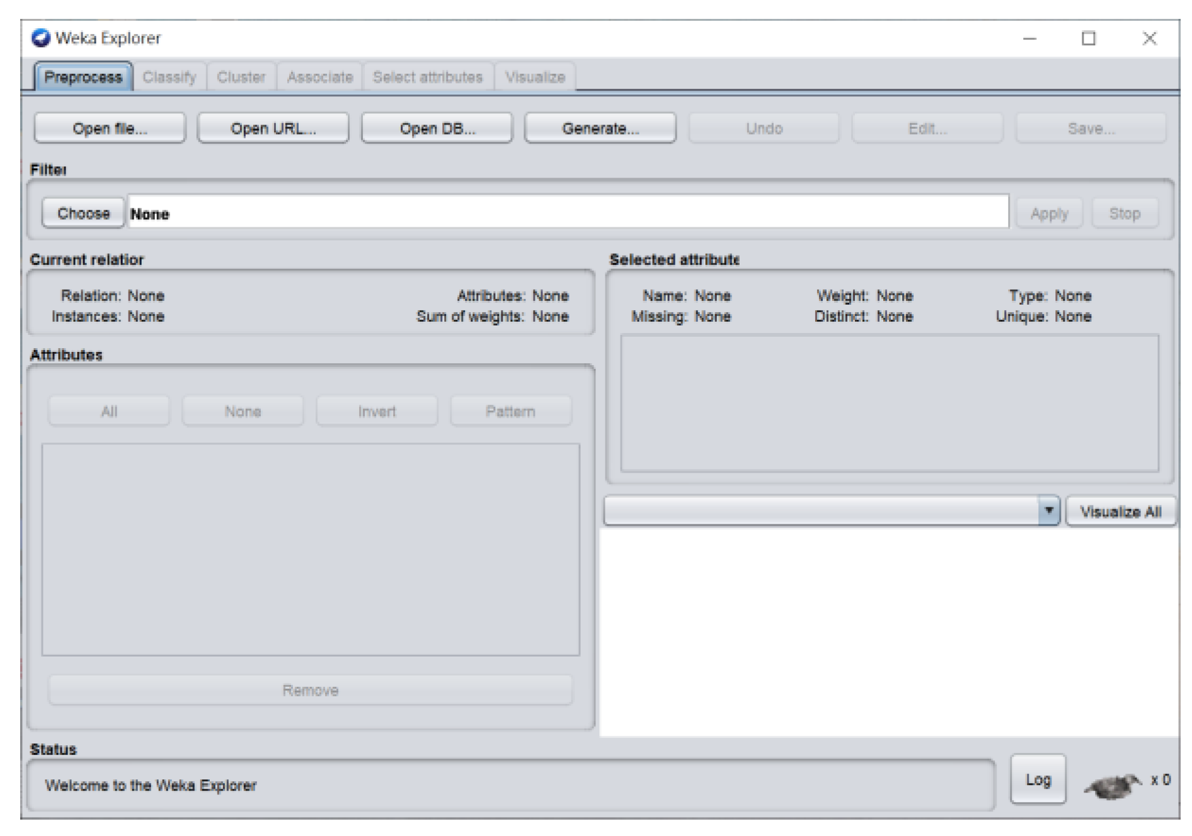1192x836 pixels.
Task: Open the Visualize tab
Action: 535,77
